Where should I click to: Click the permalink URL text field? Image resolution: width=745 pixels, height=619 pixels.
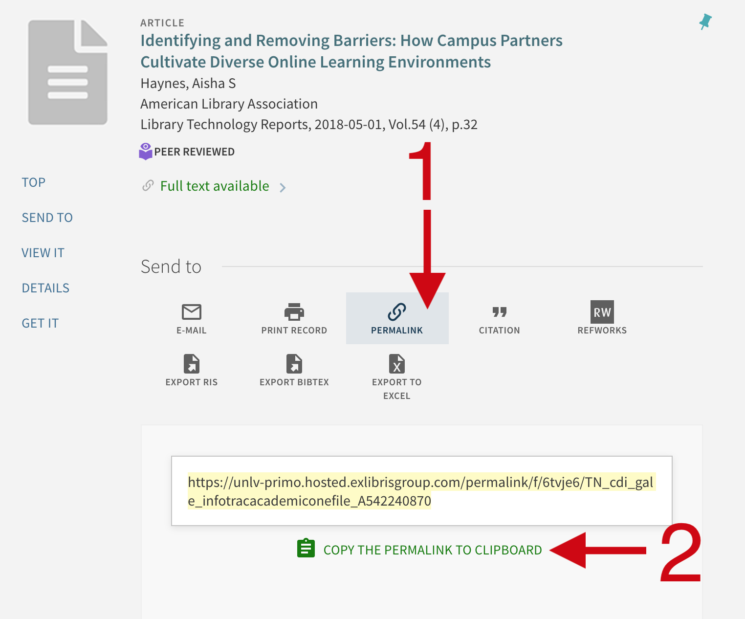pyautogui.click(x=421, y=491)
